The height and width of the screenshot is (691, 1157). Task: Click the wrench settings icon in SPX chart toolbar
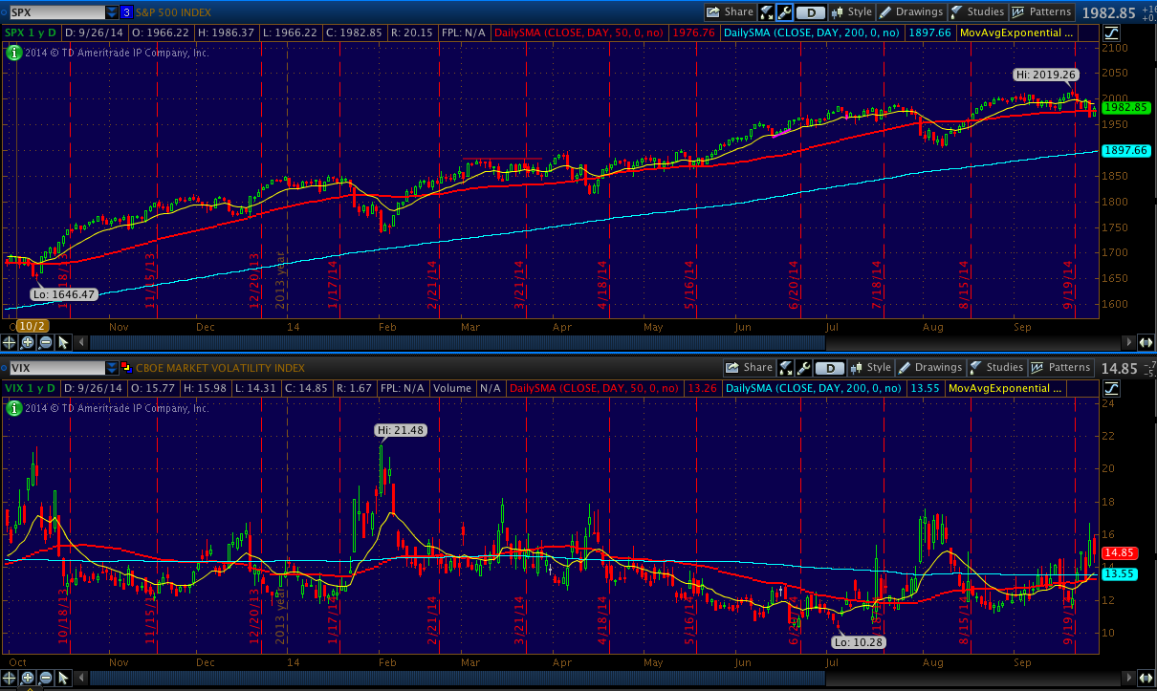pos(784,12)
